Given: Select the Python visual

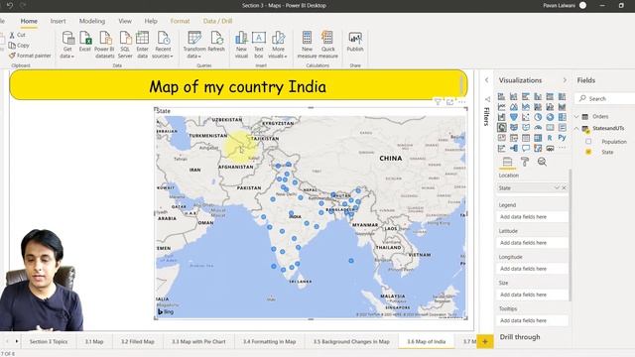Looking at the screenshot, I should pos(562,138).
